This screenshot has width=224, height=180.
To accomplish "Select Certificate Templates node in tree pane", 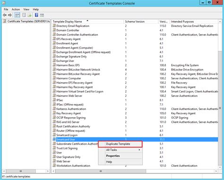I will tap(28, 21).
